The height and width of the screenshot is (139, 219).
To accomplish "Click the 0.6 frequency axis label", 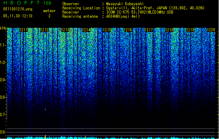I will click(3, 132).
